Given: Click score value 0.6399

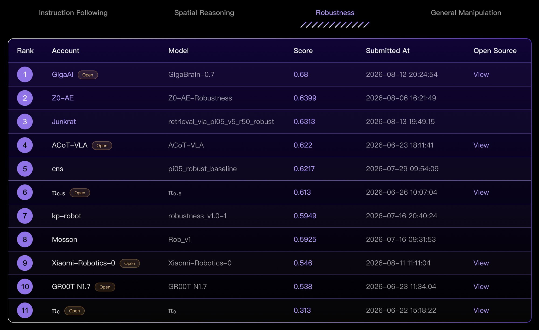Looking at the screenshot, I should [305, 98].
